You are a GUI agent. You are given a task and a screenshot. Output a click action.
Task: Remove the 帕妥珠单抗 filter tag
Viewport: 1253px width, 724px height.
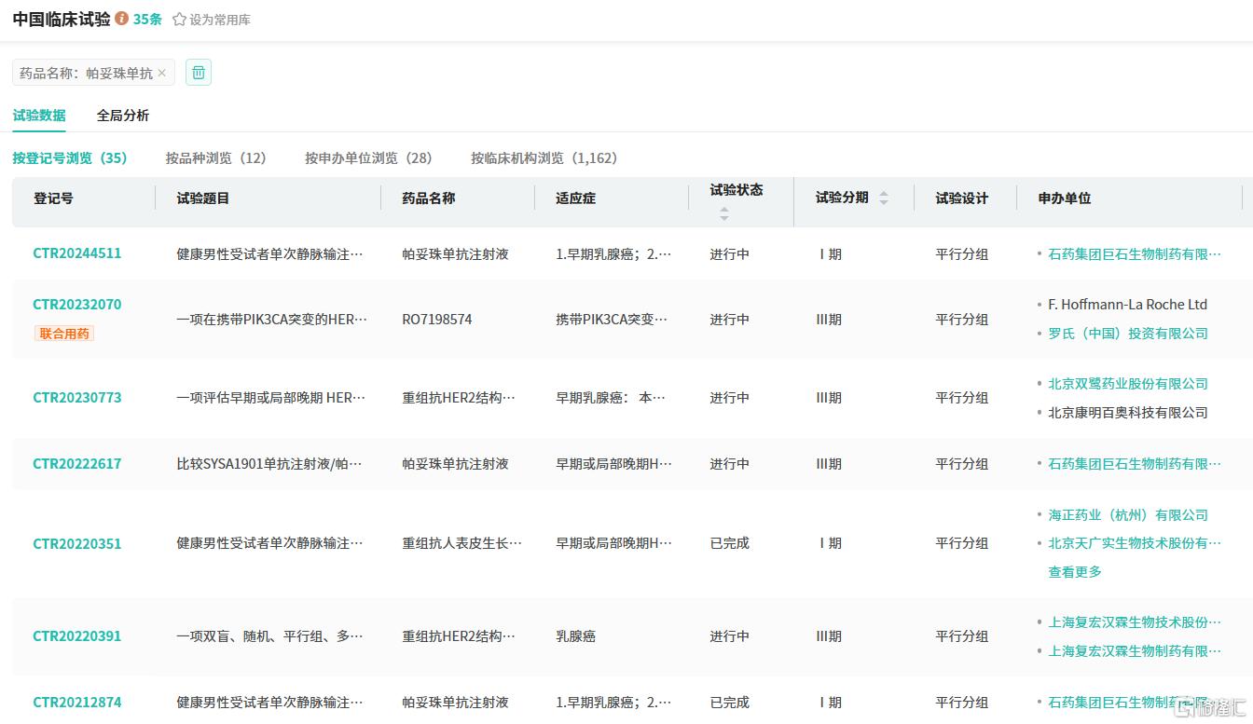pos(162,73)
